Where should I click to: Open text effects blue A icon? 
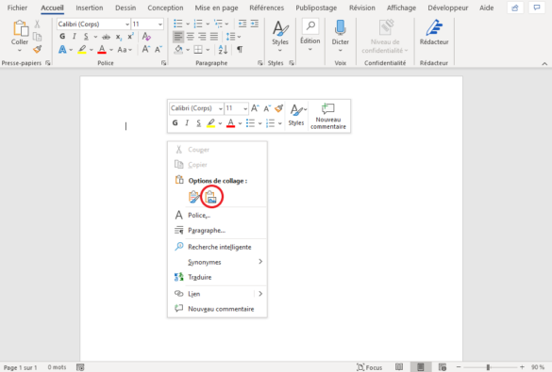(x=62, y=50)
